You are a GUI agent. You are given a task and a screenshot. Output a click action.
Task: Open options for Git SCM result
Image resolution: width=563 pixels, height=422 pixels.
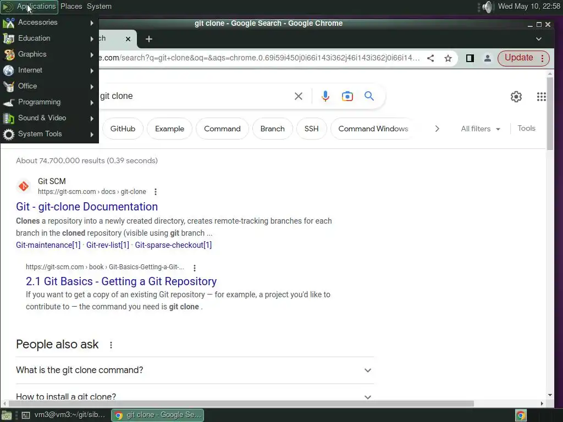[x=156, y=192]
